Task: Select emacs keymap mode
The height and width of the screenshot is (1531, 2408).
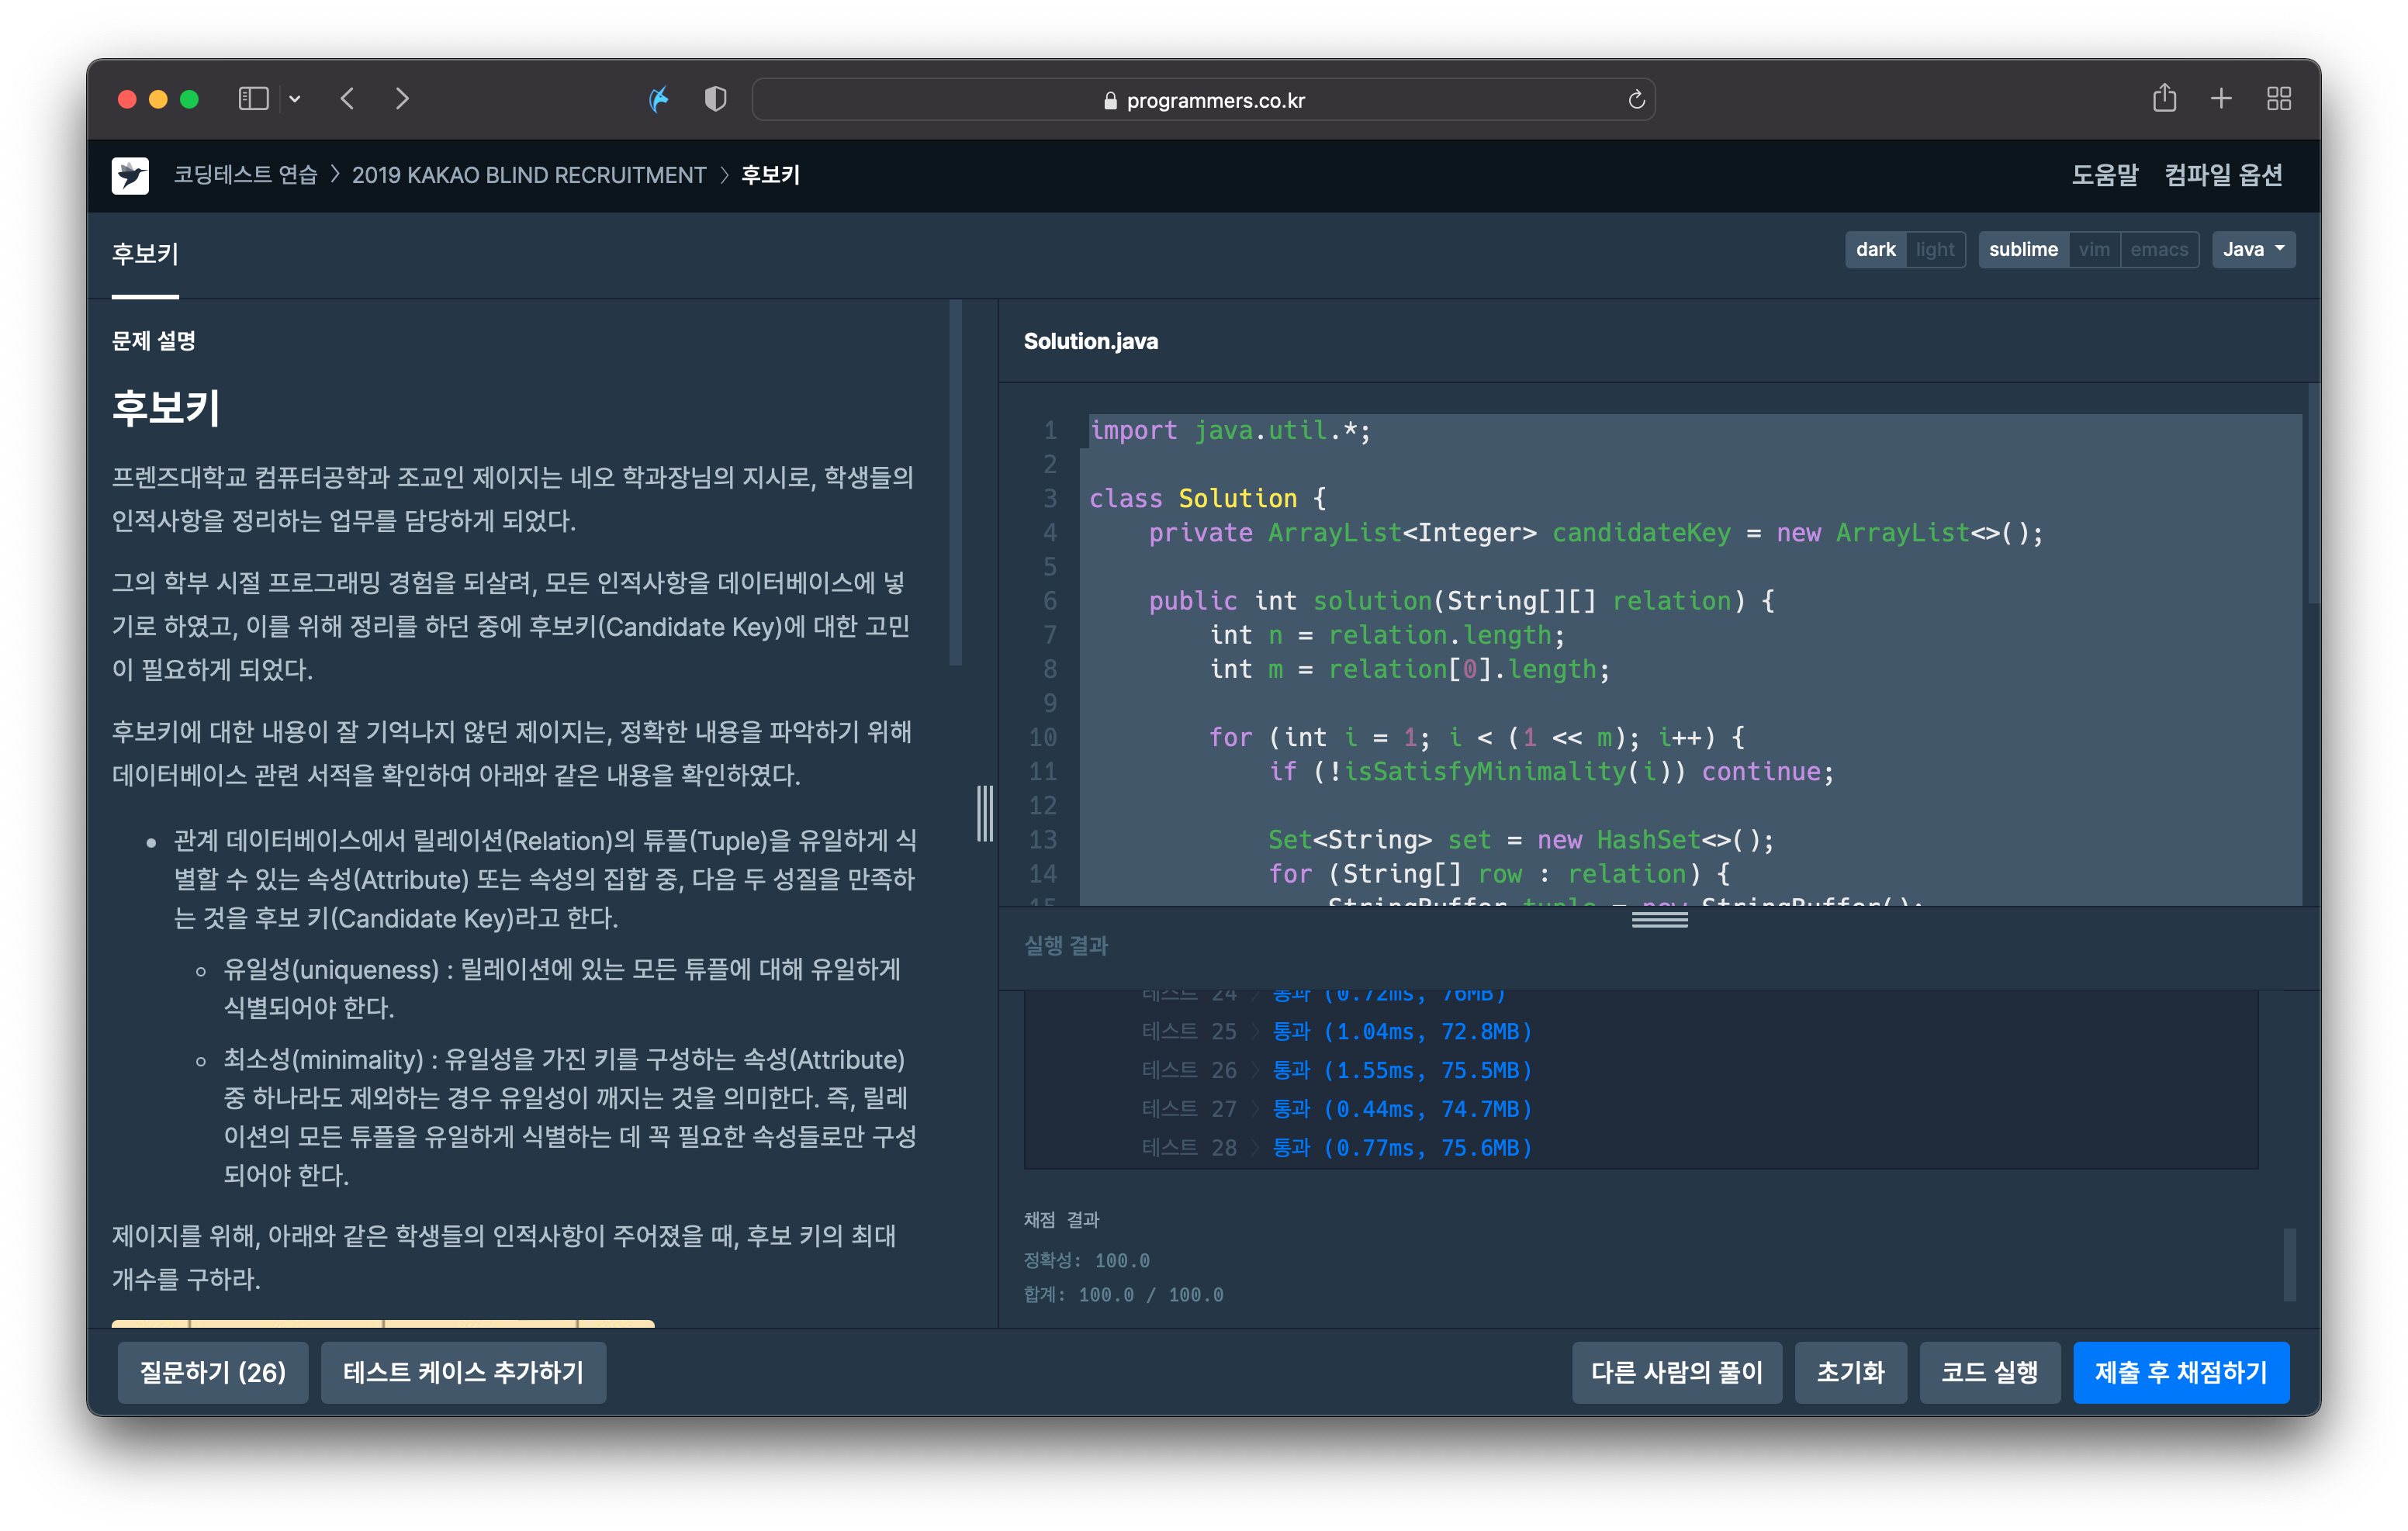Action: [x=2159, y=250]
